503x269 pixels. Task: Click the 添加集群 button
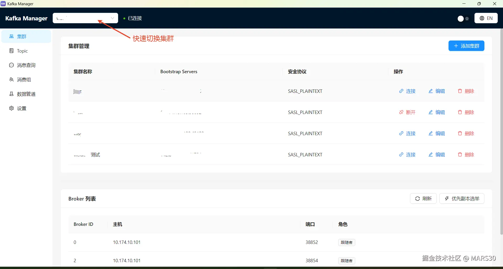(x=466, y=46)
